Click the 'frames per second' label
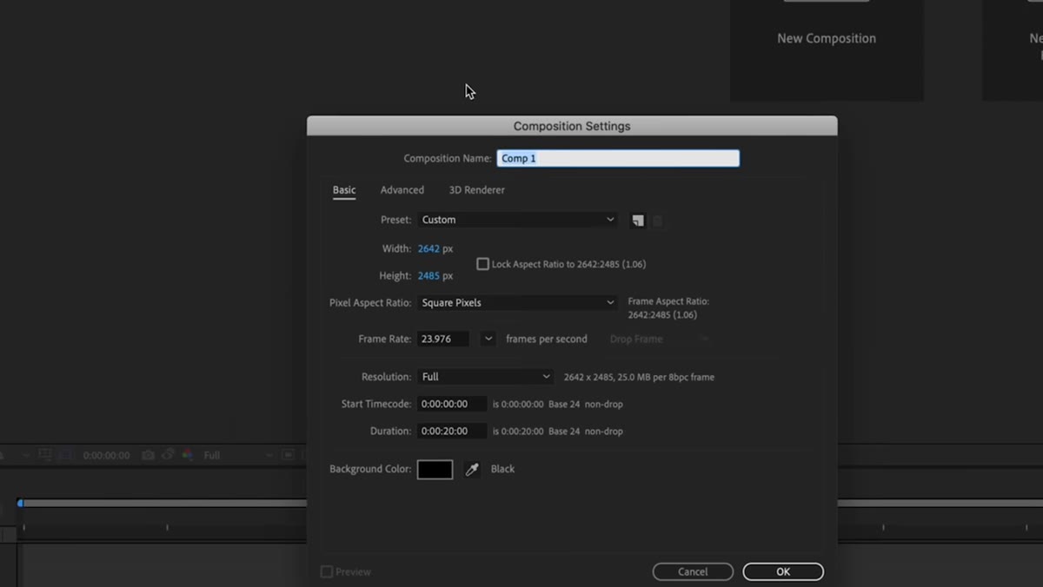 (547, 339)
